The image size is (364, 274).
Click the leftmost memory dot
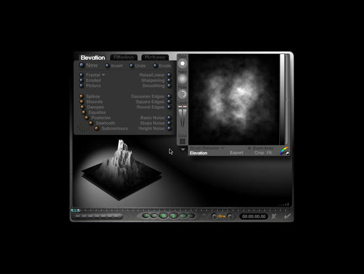78,216
